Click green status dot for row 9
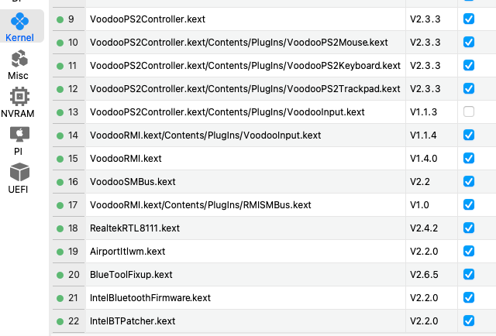This screenshot has width=496, height=336. pyautogui.click(x=60, y=19)
